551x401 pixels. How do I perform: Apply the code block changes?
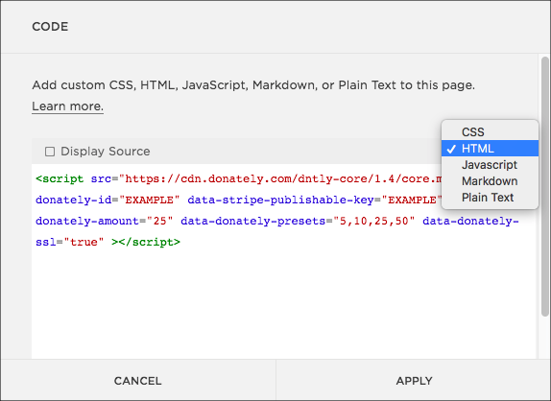[x=414, y=381]
